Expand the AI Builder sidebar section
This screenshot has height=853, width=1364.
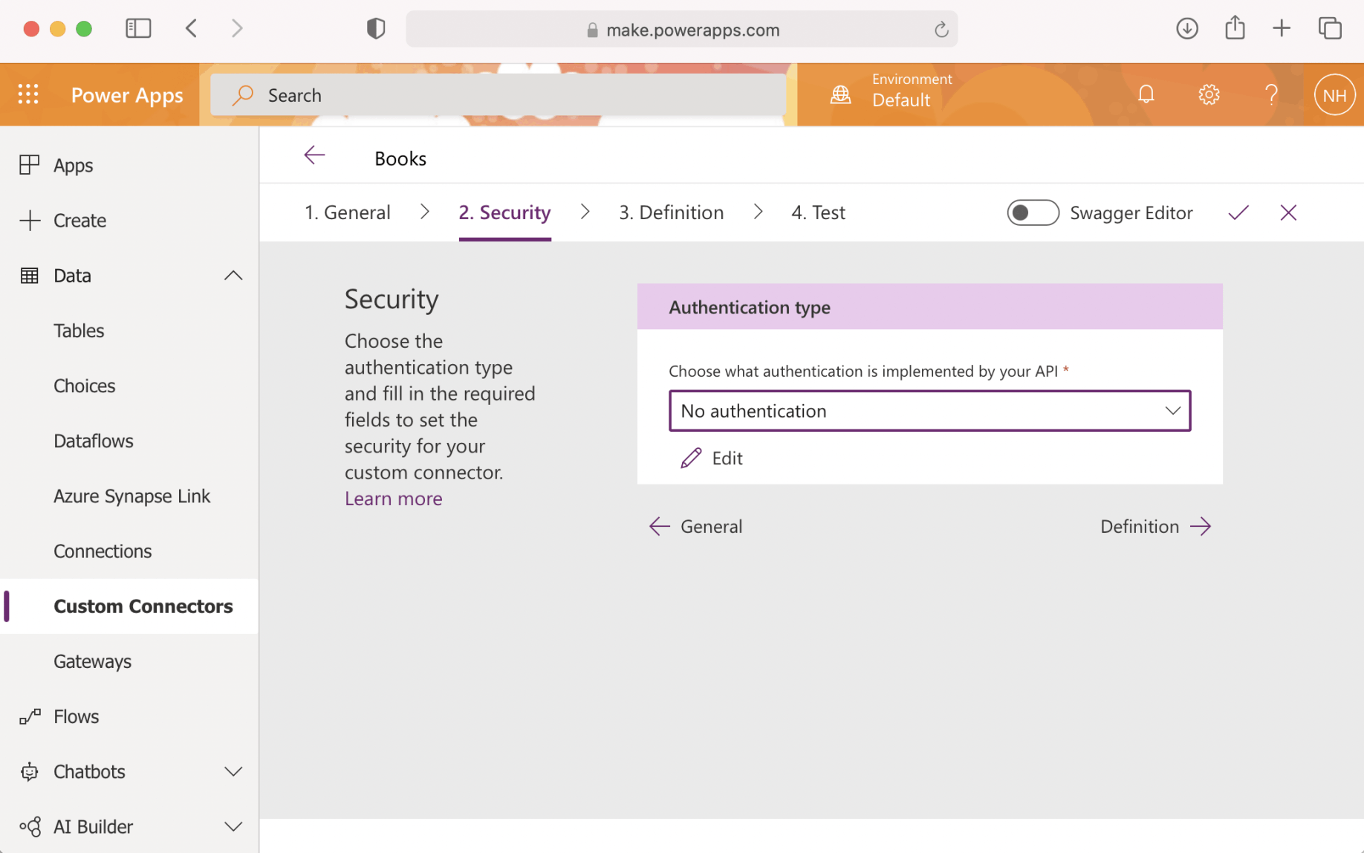(x=233, y=826)
